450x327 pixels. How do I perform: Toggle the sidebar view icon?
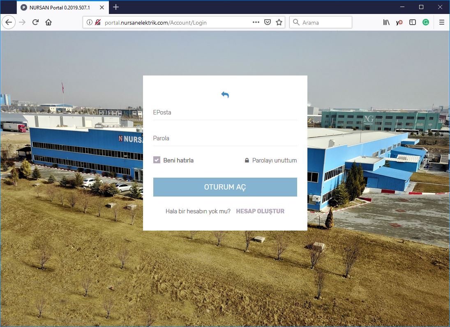tap(413, 23)
